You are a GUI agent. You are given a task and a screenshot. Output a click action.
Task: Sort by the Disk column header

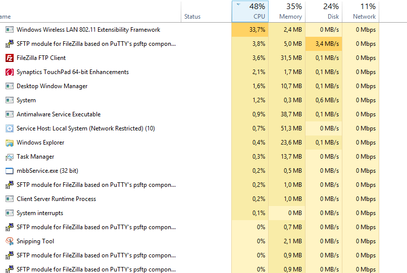[324, 12]
